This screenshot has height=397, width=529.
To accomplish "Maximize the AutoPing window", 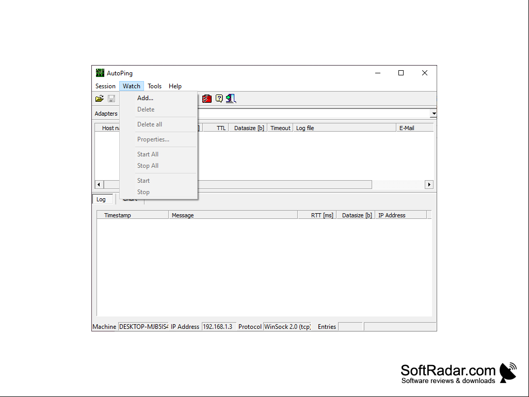I will click(401, 73).
